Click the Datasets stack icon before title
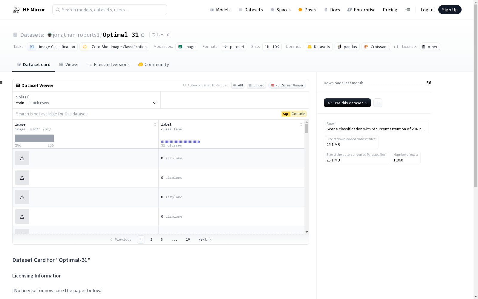Viewport: 478px width, 299px height. 15,35
